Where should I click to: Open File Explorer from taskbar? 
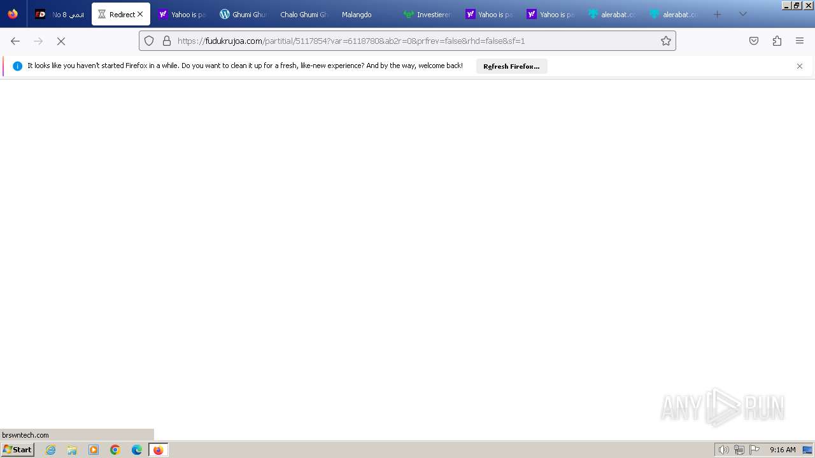tap(72, 450)
